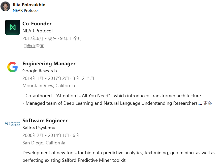
Task: Click the Illia Polosukhin name heading
Action: pos(29,5)
